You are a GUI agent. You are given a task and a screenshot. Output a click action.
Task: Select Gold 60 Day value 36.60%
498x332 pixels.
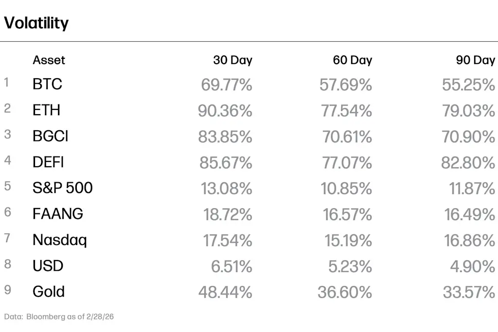tap(345, 293)
